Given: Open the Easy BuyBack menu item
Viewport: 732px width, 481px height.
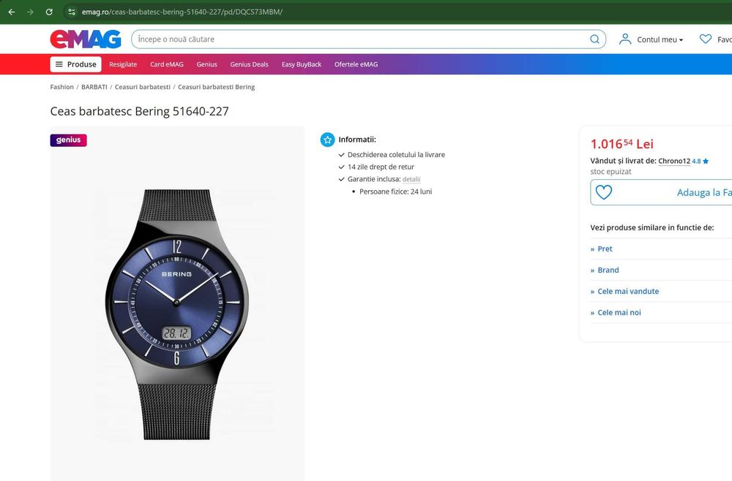Looking at the screenshot, I should coord(302,64).
